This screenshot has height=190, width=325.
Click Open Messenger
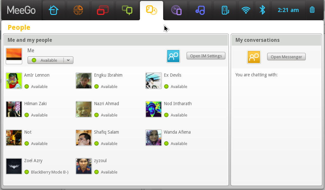[286, 57]
